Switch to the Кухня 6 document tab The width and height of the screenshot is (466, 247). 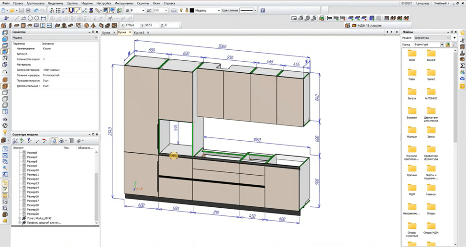tap(139, 33)
